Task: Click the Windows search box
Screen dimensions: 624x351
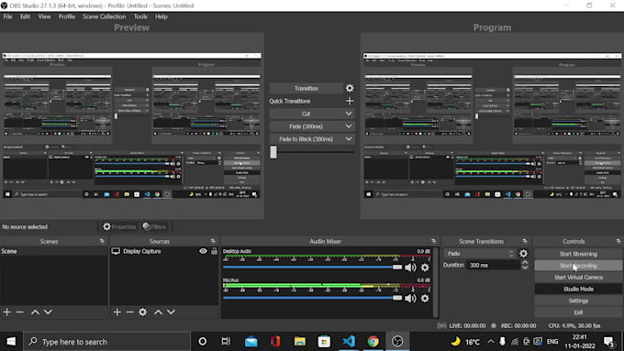Action: pos(107,342)
